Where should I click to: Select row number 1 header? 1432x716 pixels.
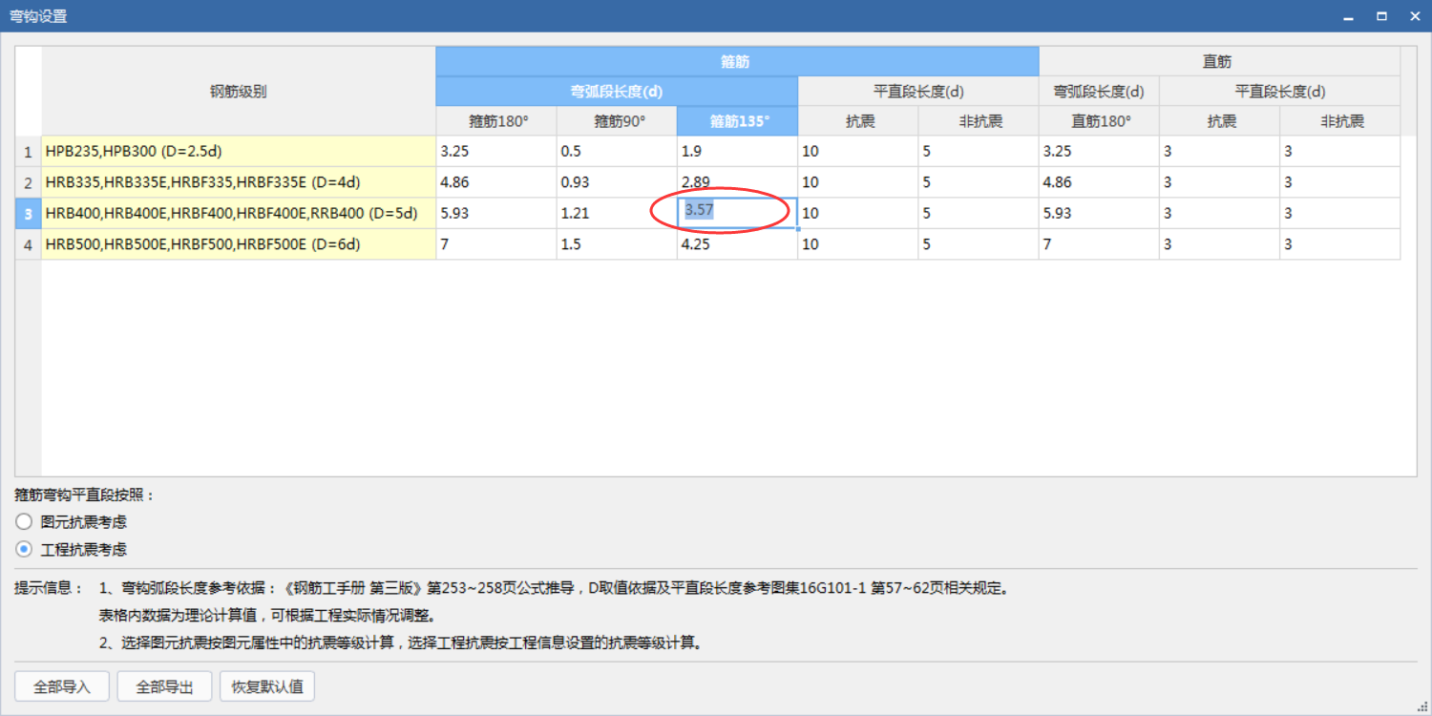coord(29,152)
